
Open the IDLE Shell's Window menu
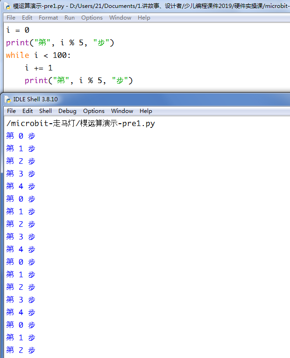(122, 111)
